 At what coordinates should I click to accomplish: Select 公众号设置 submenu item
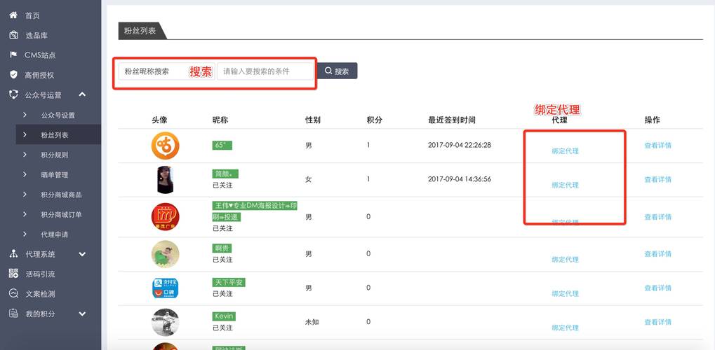point(58,115)
